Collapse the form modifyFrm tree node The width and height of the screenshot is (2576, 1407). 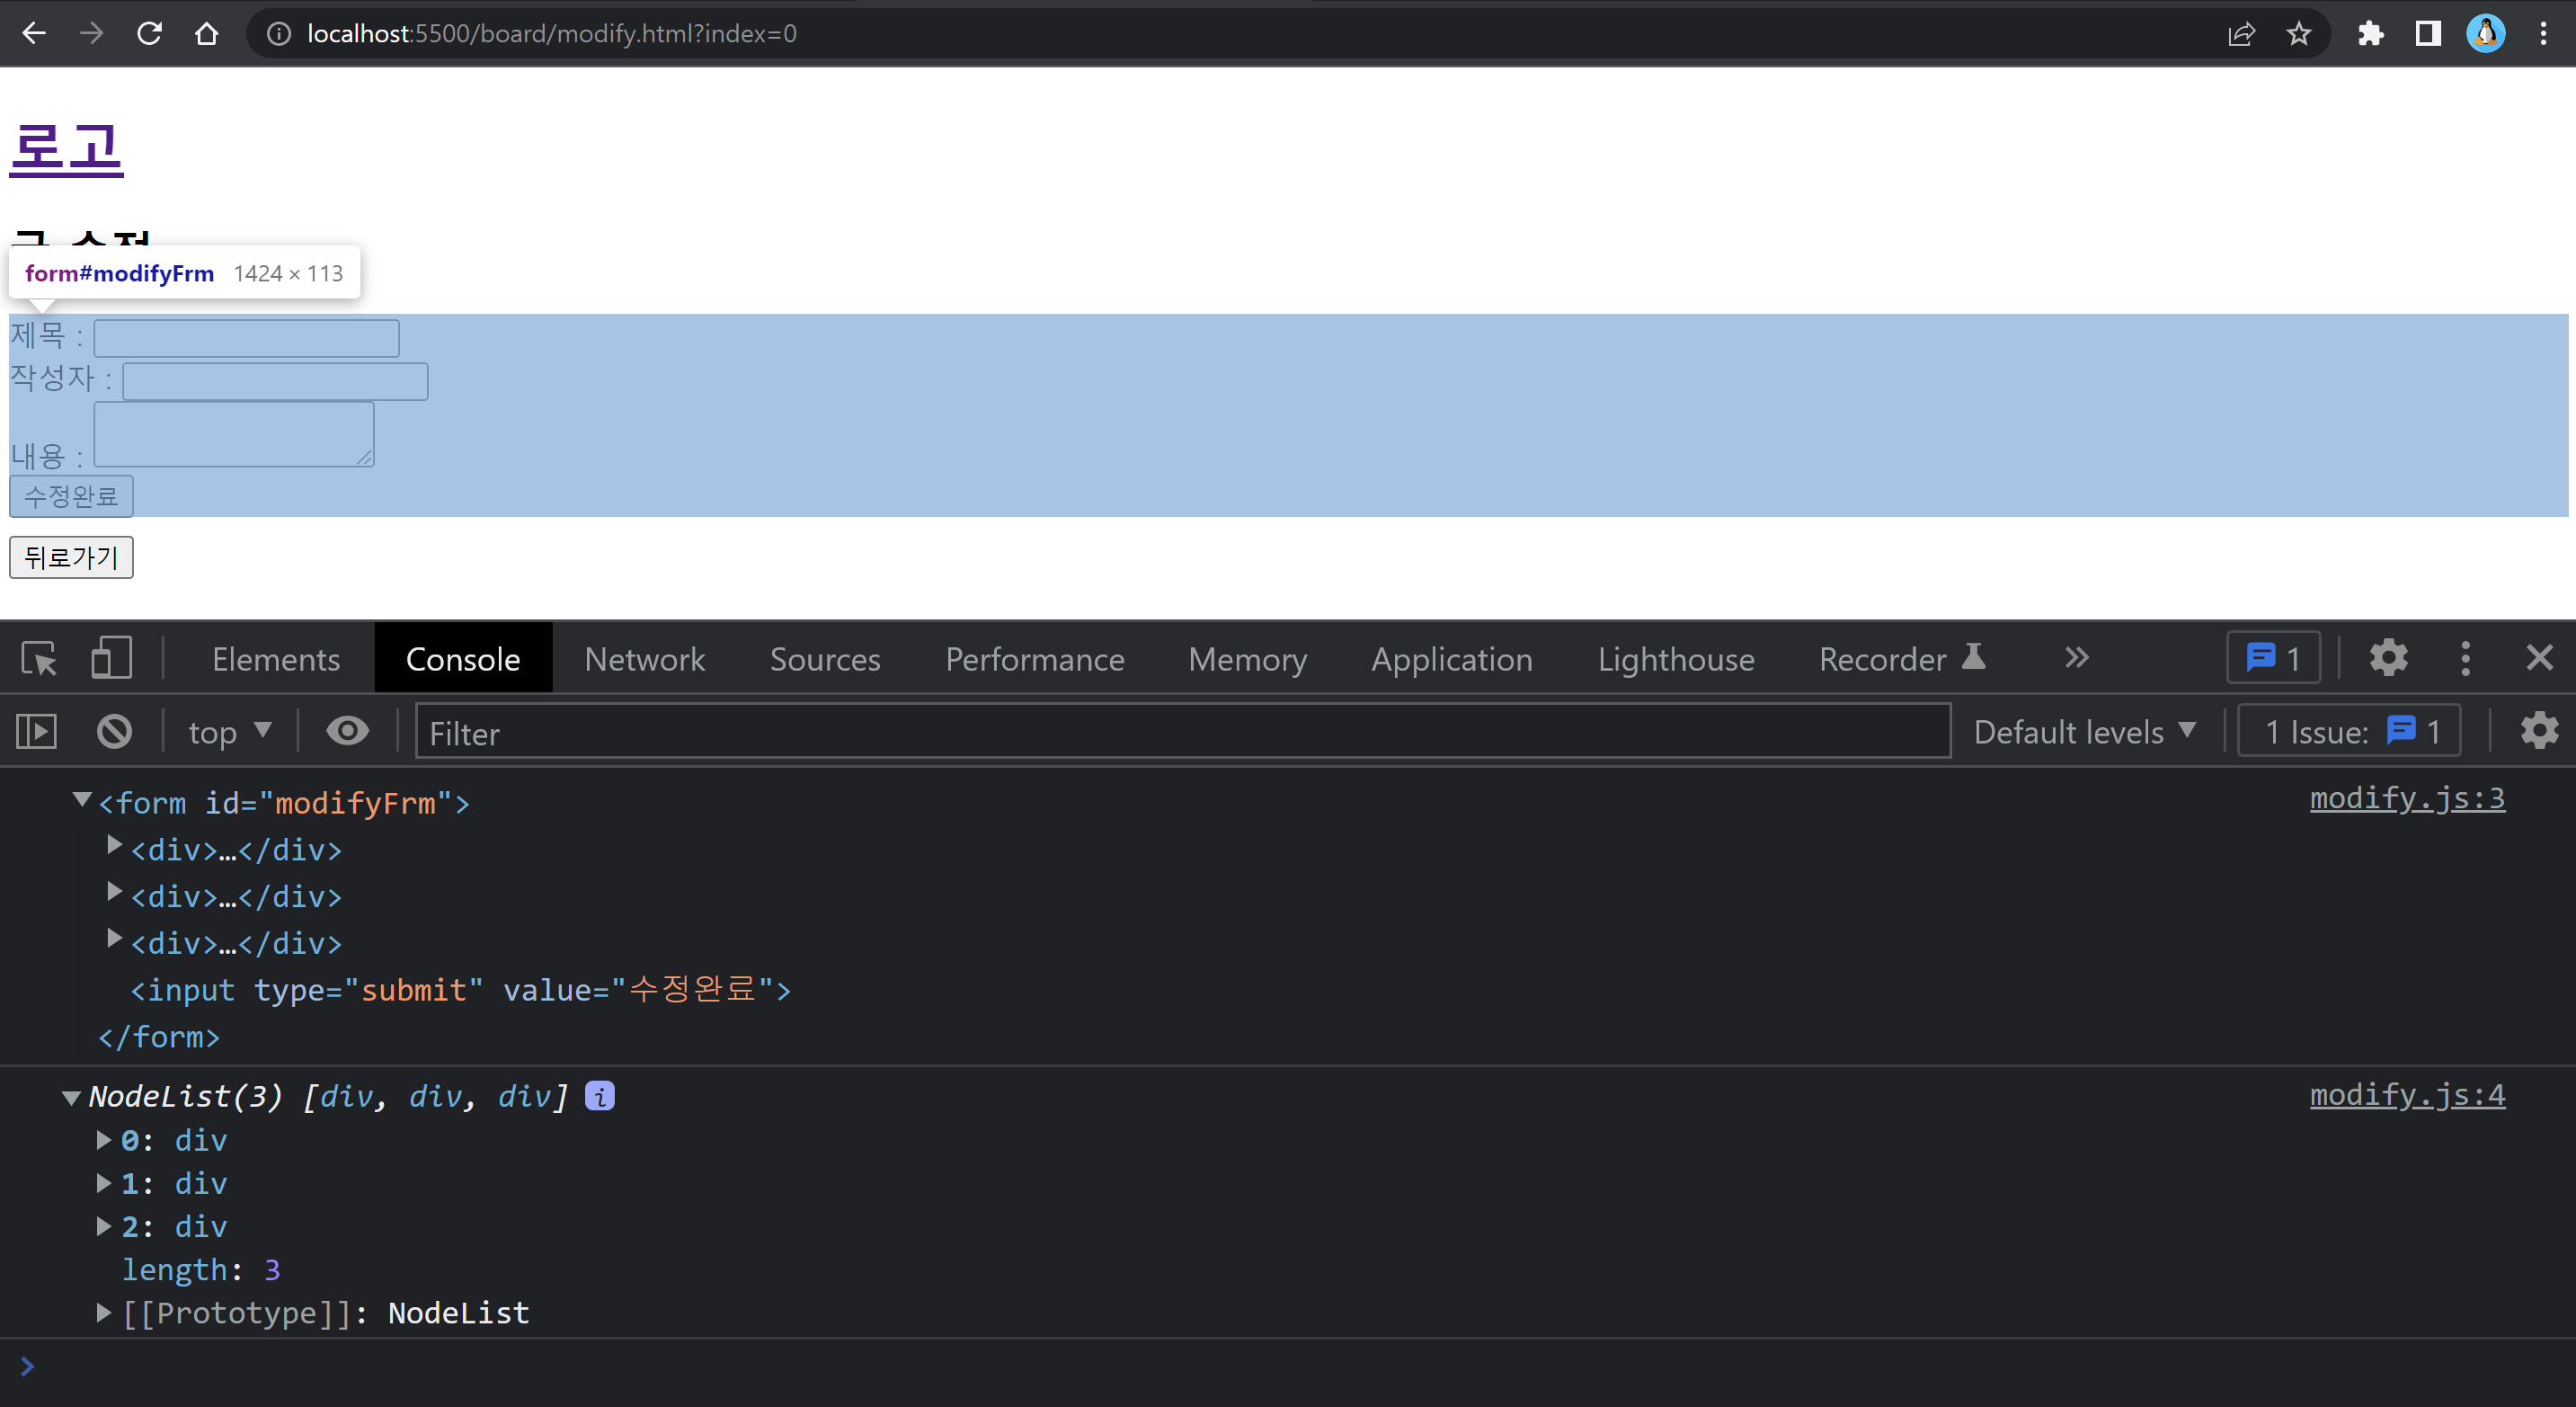pyautogui.click(x=82, y=801)
